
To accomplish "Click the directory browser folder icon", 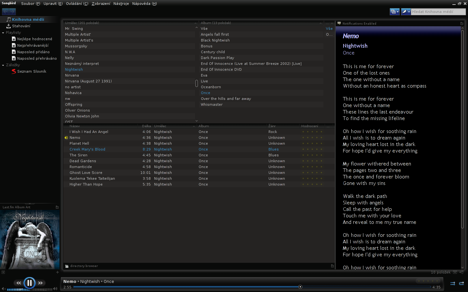I will click(67, 266).
